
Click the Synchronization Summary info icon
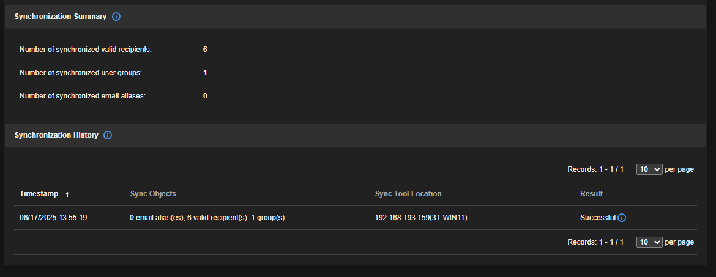[116, 17]
